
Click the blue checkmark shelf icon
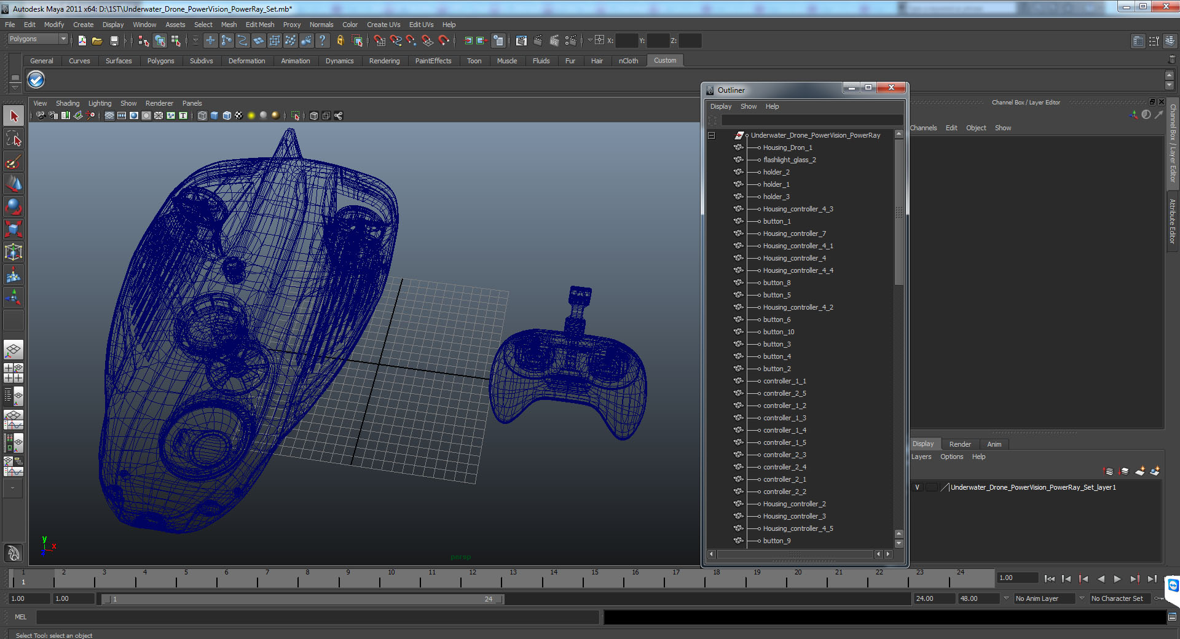36,80
